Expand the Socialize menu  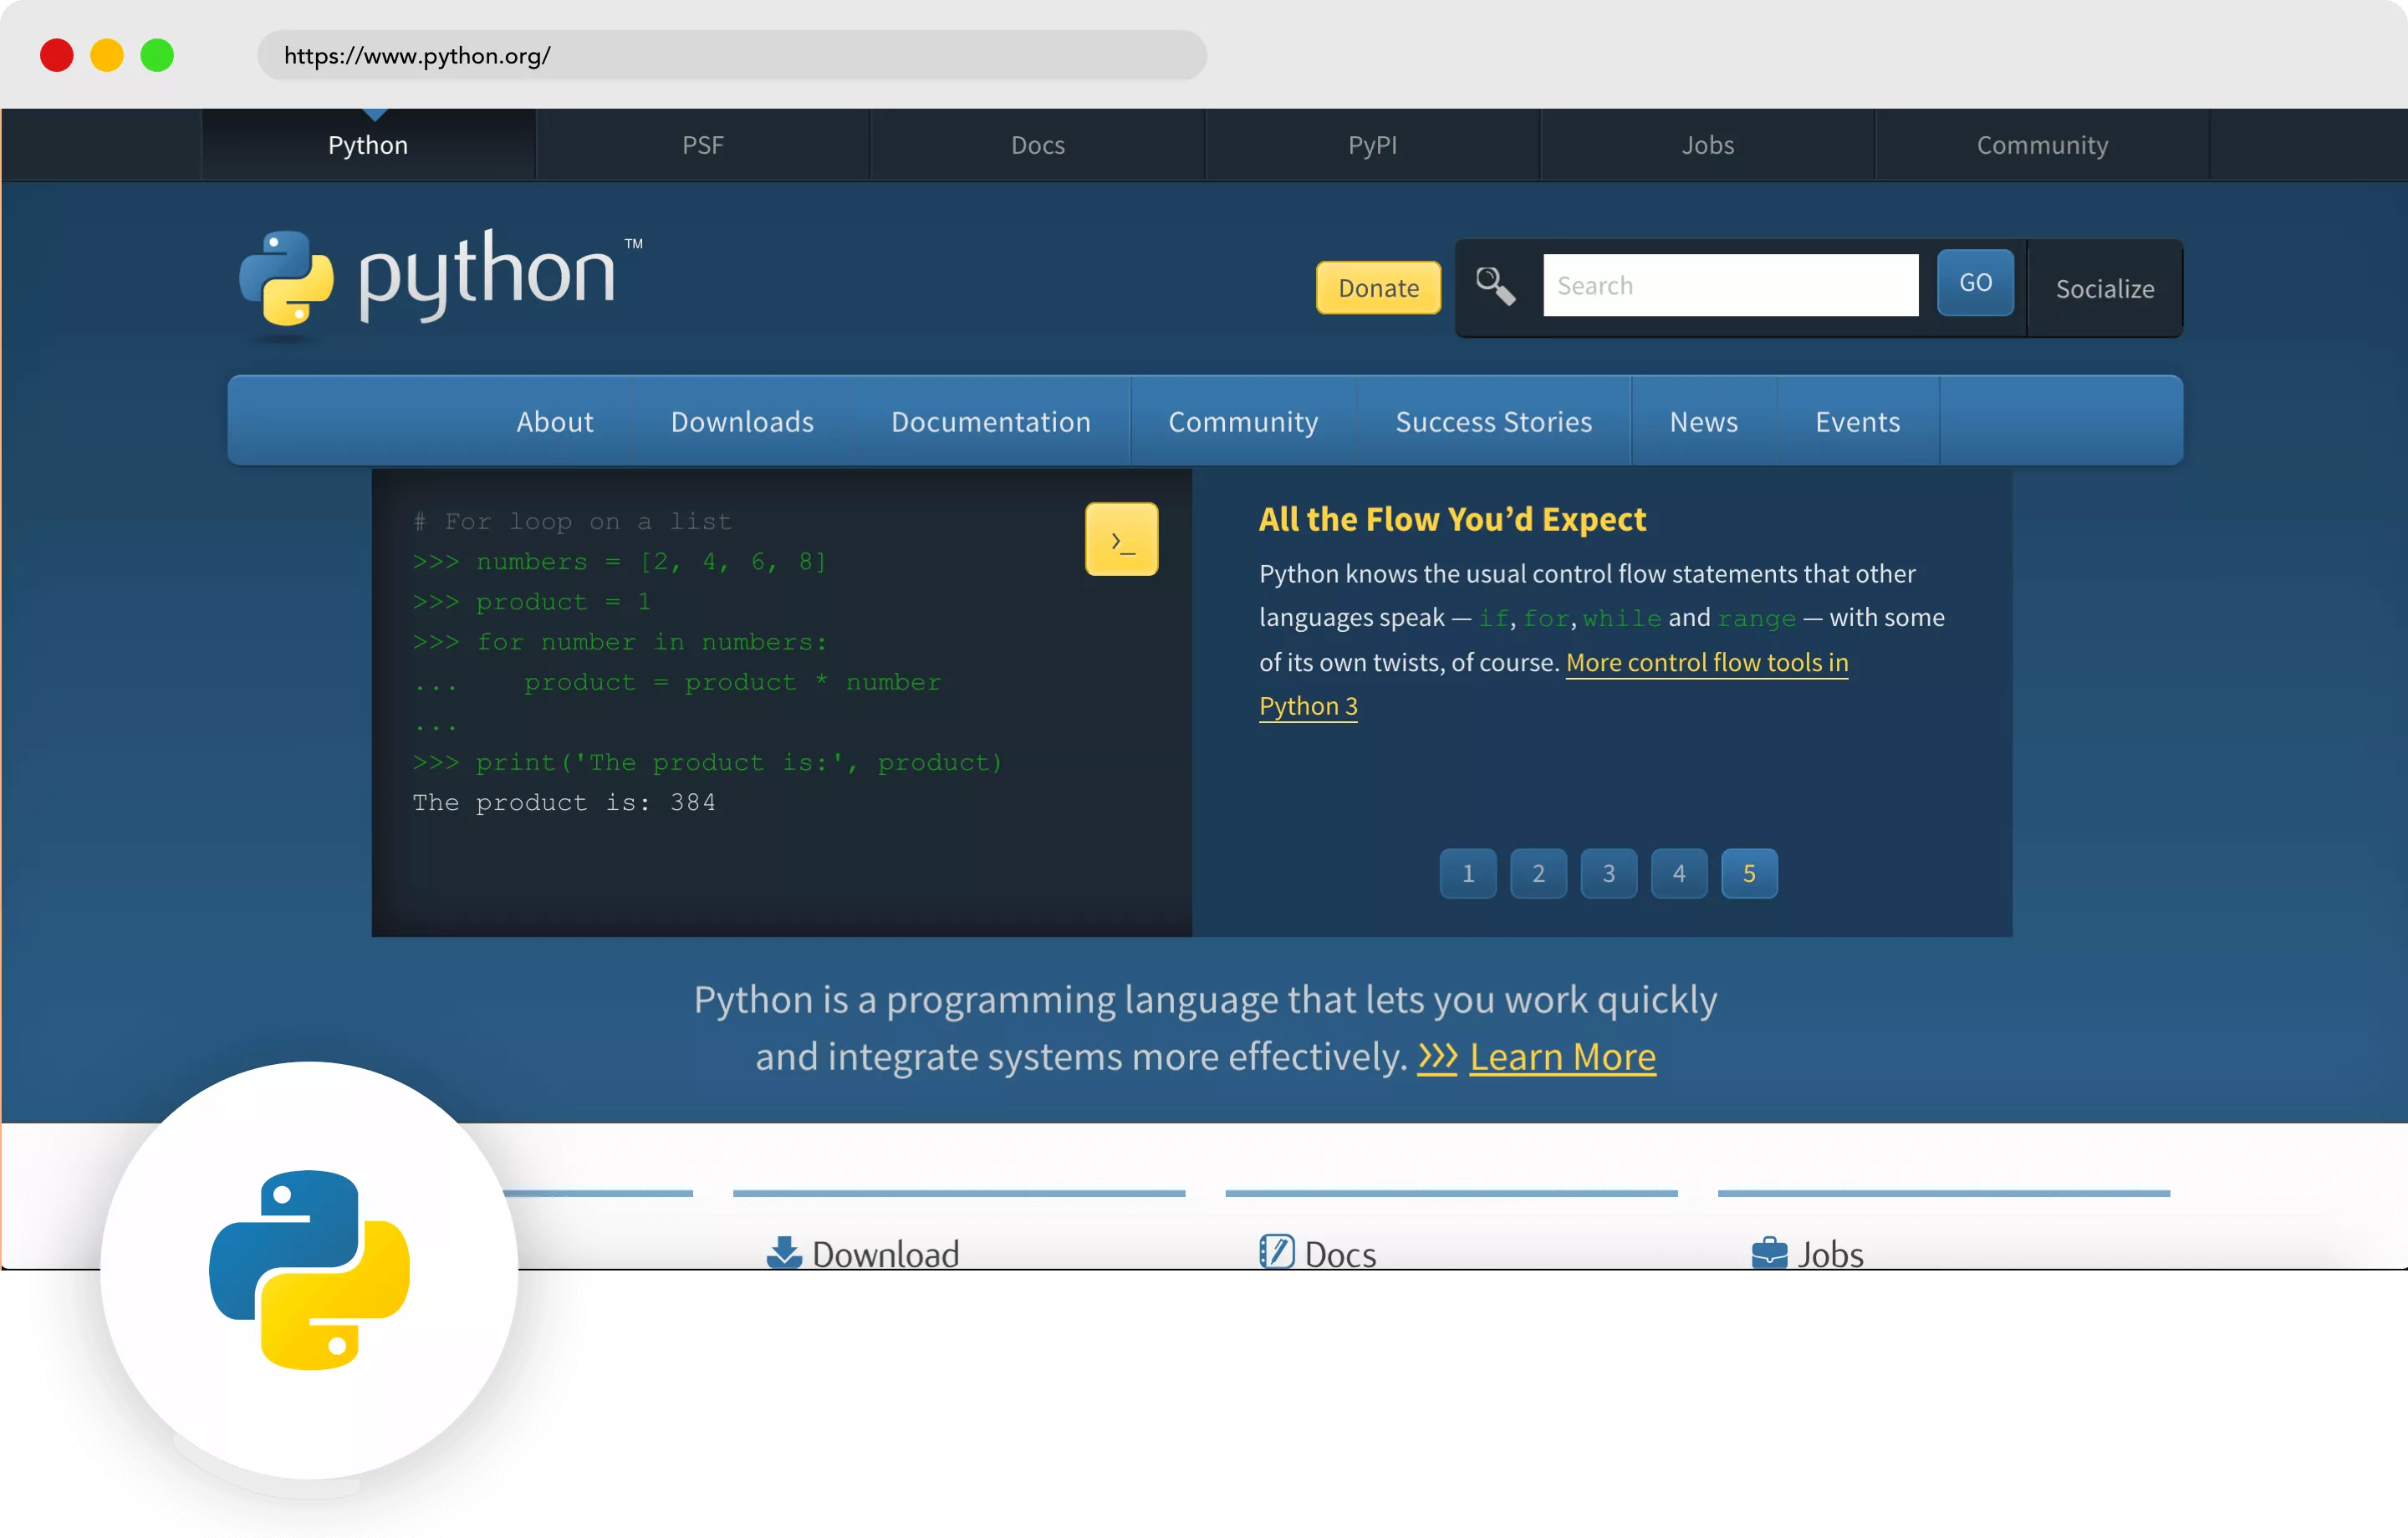[2105, 288]
